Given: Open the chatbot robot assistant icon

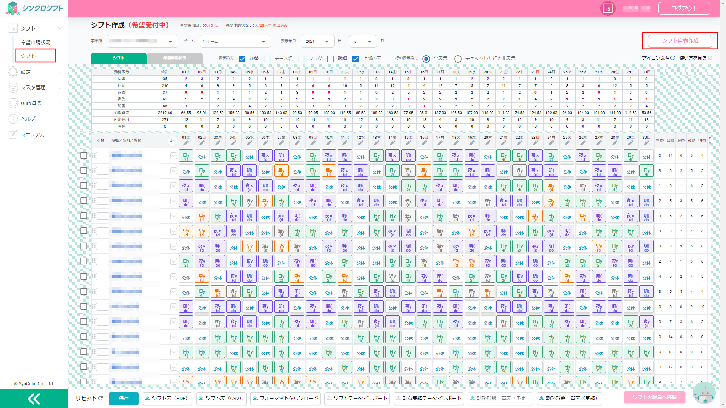Looking at the screenshot, I should click(704, 394).
